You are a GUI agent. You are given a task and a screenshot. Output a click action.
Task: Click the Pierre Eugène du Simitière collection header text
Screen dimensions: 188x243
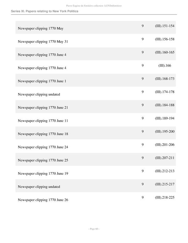94,5
